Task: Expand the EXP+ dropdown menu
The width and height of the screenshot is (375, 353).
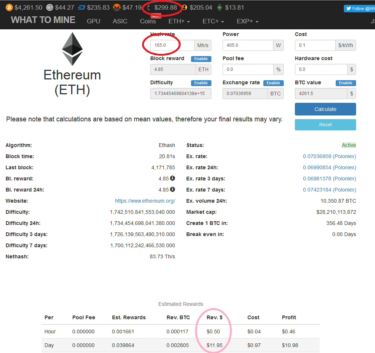Action: click(x=247, y=21)
